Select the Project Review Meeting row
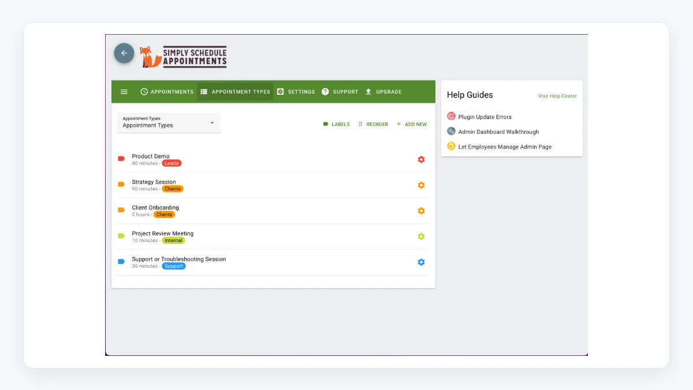The height and width of the screenshot is (390, 693). pos(273,237)
